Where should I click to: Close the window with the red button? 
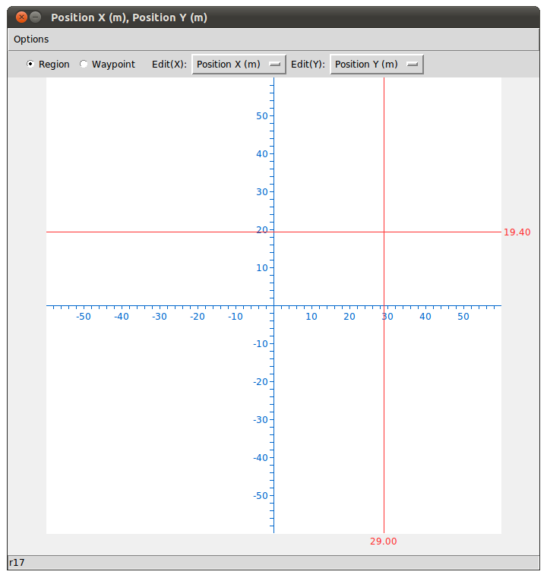tap(21, 17)
